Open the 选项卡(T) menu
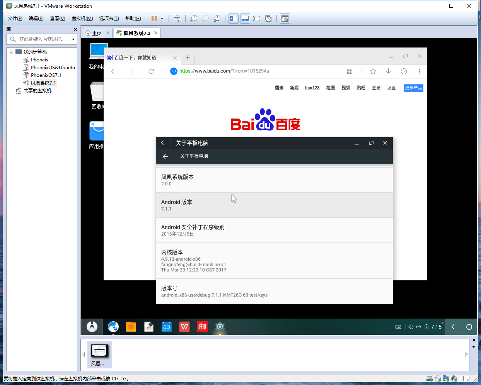 pyautogui.click(x=109, y=19)
